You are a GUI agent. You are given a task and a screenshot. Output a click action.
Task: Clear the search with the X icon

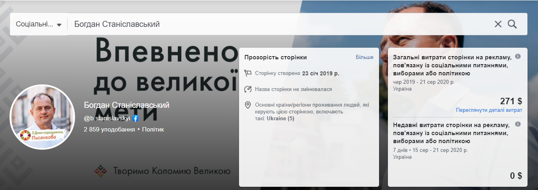(x=498, y=24)
